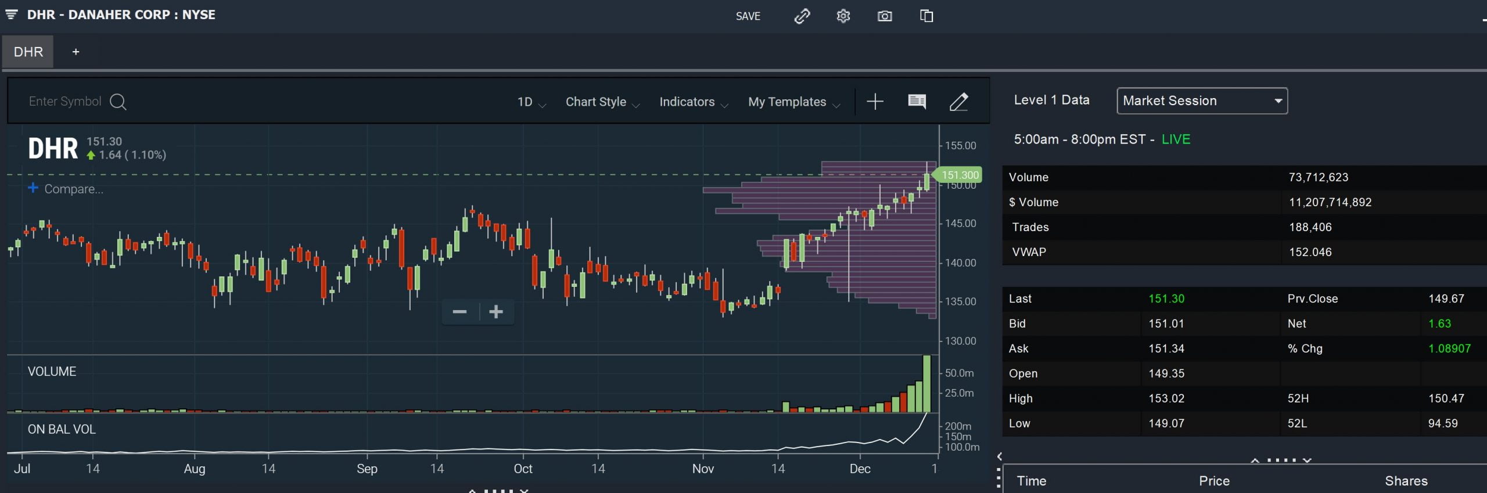Zoom in chart with plus button

pos(496,312)
